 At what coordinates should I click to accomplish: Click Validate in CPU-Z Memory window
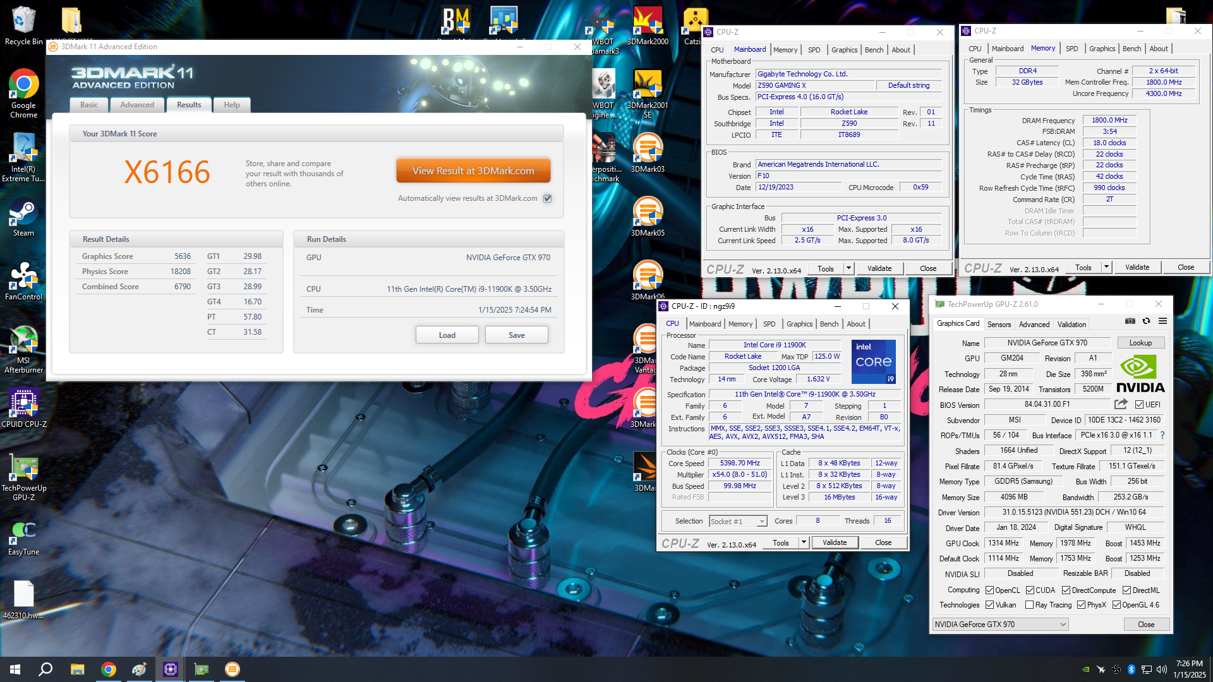(1137, 267)
